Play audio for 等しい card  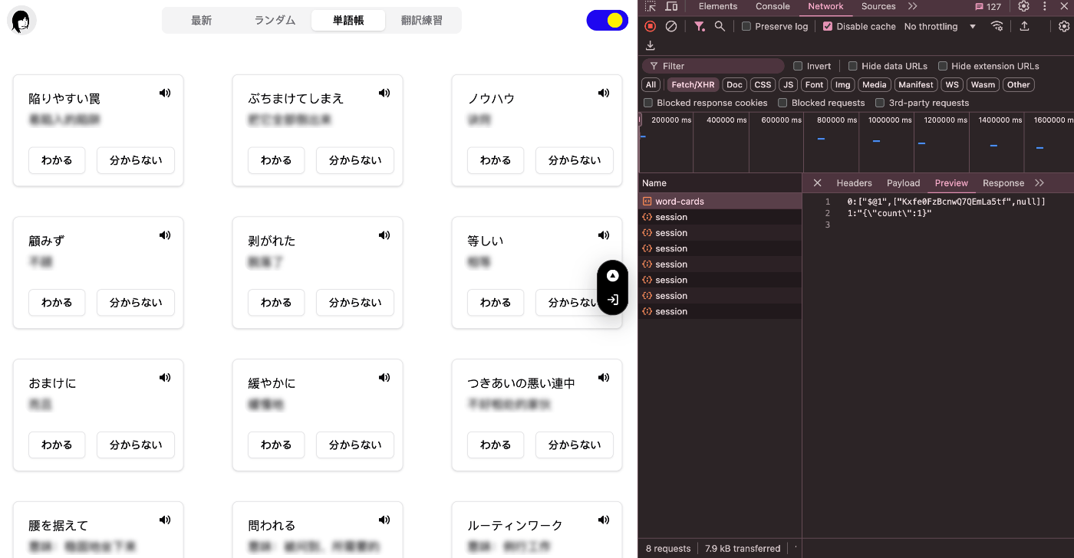604,235
